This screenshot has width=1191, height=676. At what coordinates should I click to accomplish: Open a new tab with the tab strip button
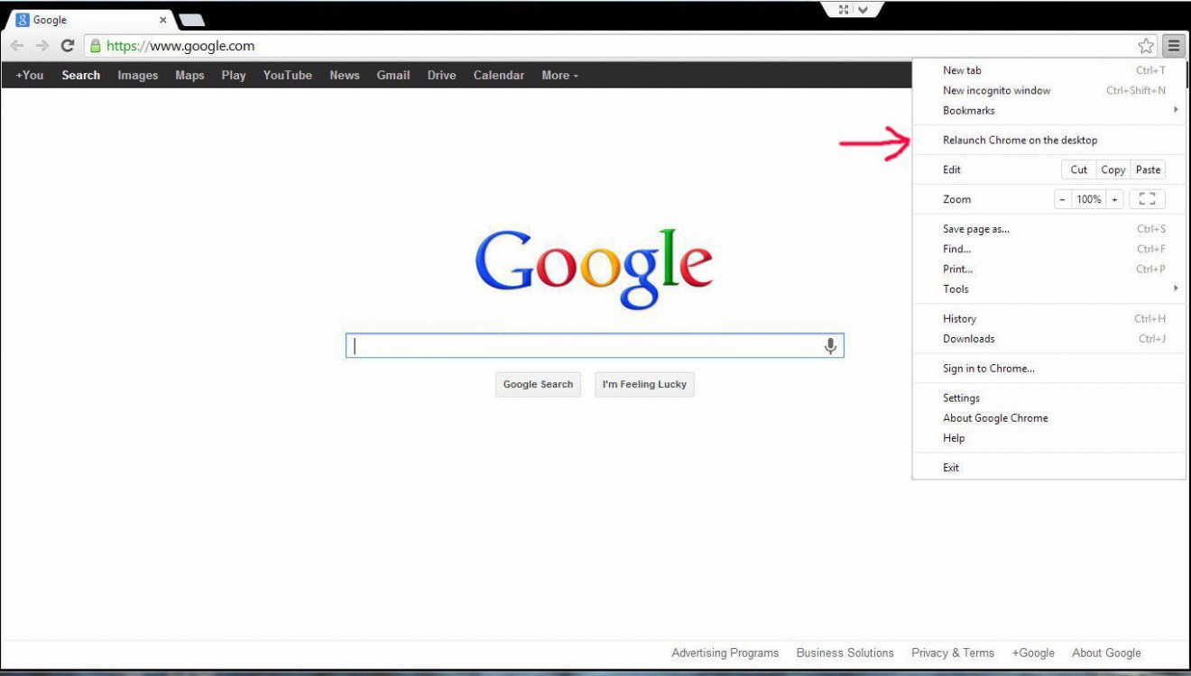[x=191, y=20]
